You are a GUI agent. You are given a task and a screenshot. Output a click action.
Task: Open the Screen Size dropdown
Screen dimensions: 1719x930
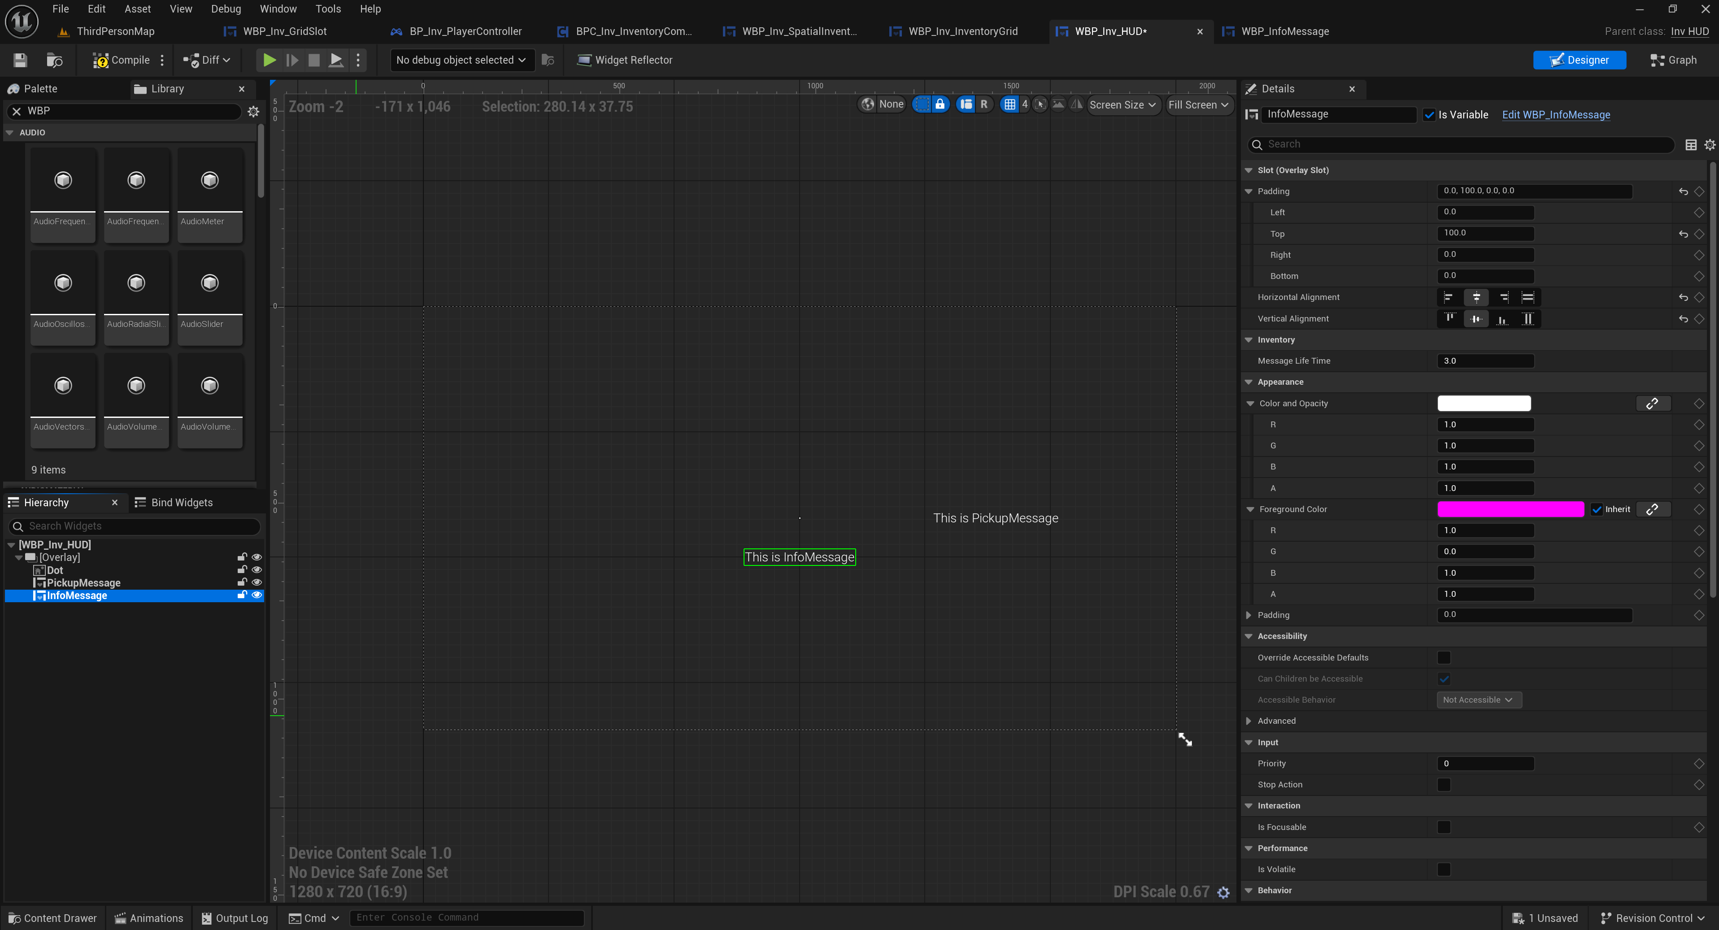[x=1122, y=105]
